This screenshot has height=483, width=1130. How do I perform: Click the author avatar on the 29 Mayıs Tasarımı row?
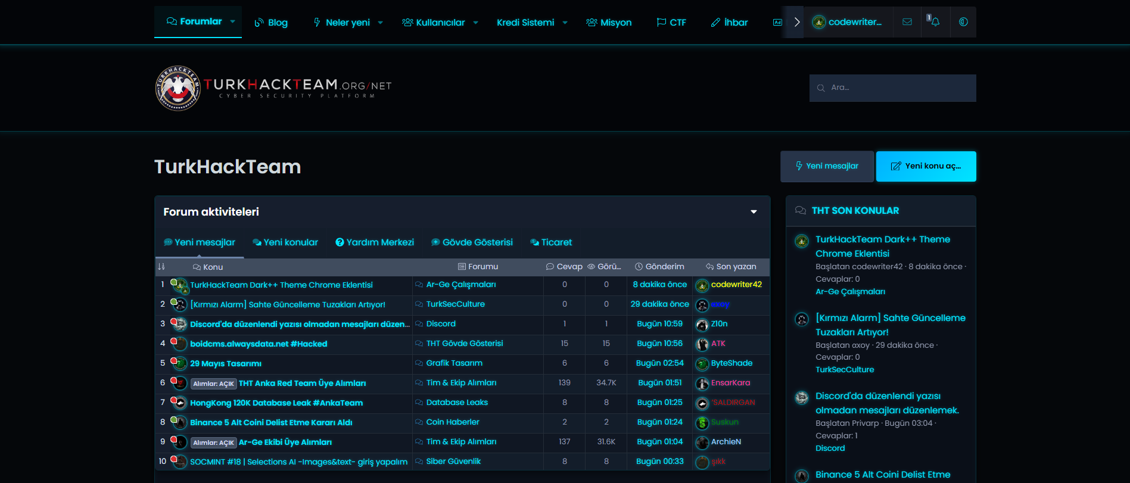[179, 364]
